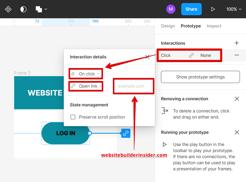Open the avatar icon labeled M
This screenshot has width=246, height=182.
coord(171,9)
